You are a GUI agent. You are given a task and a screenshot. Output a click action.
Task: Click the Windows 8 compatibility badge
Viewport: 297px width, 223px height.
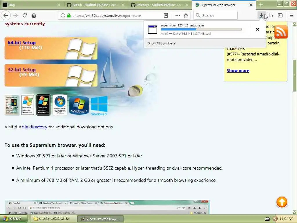pos(99,106)
